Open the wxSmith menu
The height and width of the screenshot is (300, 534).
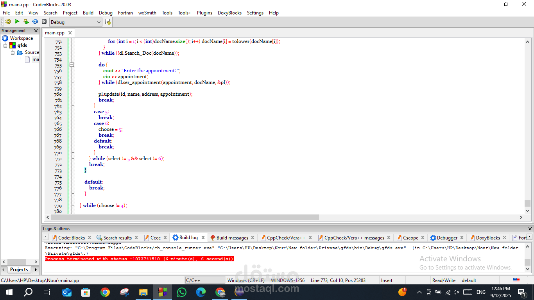(x=147, y=13)
